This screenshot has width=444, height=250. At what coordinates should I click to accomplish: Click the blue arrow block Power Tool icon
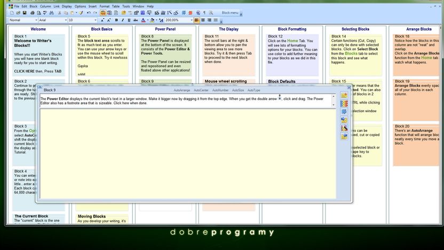(x=344, y=112)
